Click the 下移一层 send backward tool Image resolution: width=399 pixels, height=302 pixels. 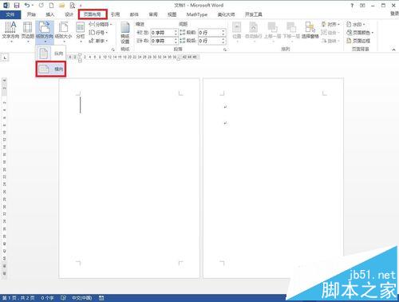pos(291,32)
